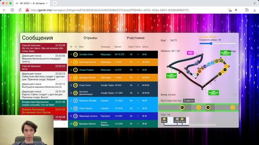Select the Ф1 2022 browser tab
This screenshot has width=259, height=145.
click(x=32, y=3)
